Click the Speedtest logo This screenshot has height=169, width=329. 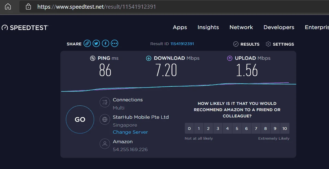pos(25,27)
